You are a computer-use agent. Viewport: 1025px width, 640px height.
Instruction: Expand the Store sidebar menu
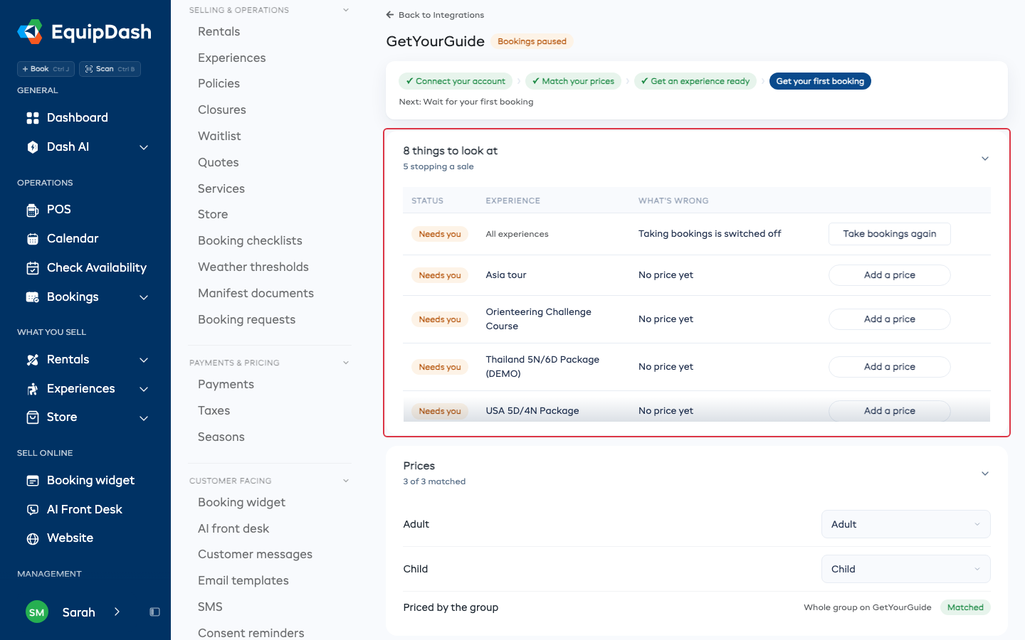(144, 418)
